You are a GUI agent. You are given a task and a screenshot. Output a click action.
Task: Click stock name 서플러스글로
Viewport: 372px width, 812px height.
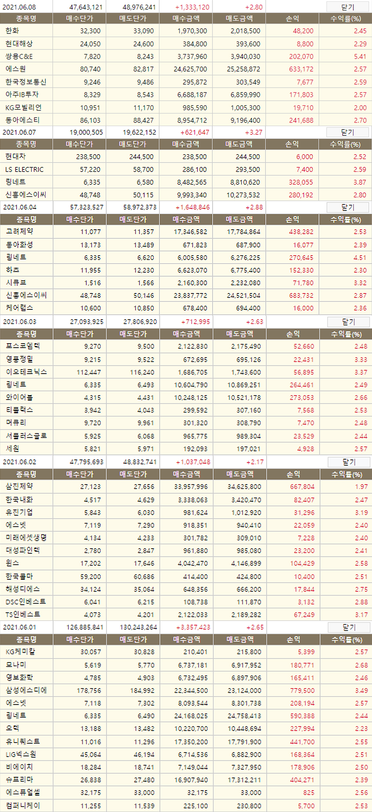26,436
